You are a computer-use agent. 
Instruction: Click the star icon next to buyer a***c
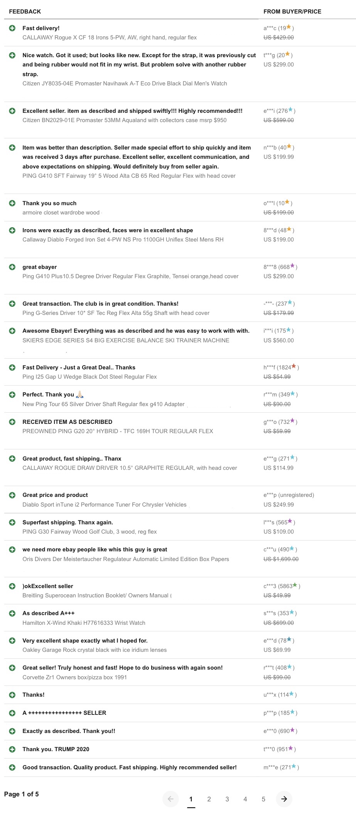point(289,27)
